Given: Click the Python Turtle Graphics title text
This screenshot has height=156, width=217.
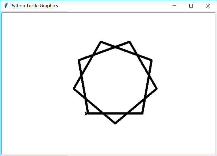Looking at the screenshot, I should coord(34,6).
